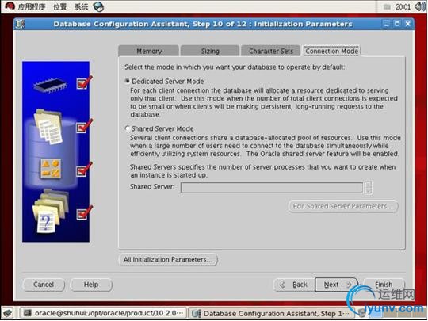The image size is (428, 321).
Task: Switch to the Character Sets tab
Action: (271, 51)
